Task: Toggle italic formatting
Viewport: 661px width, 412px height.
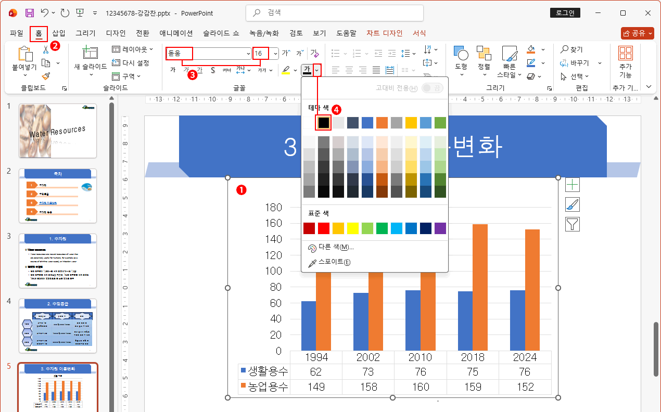Action: point(185,69)
